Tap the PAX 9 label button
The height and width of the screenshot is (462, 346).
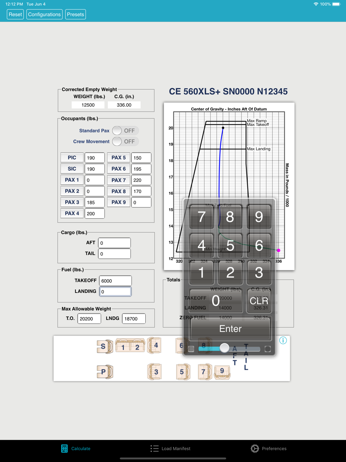tap(119, 202)
